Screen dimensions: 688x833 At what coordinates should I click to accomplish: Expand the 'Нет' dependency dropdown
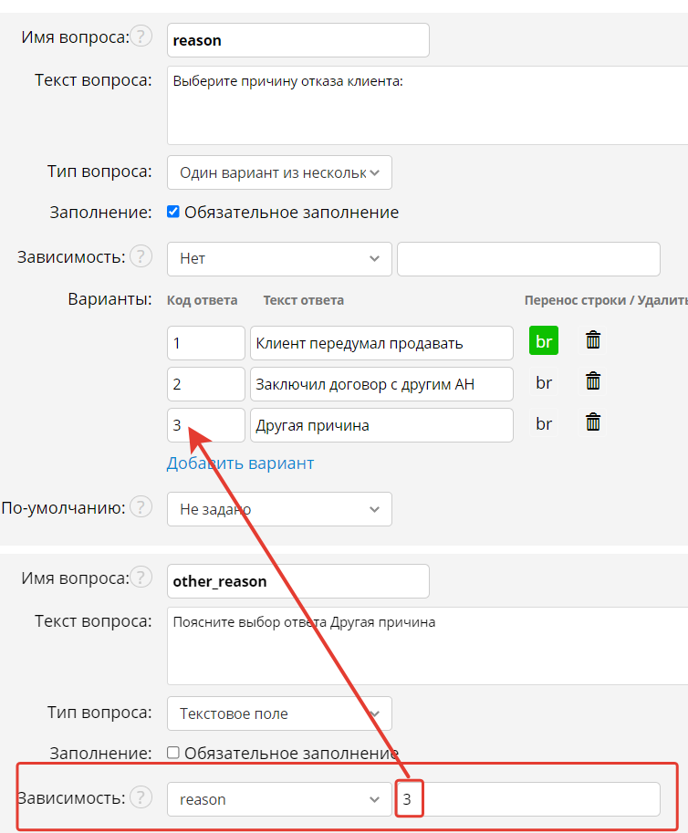click(279, 258)
